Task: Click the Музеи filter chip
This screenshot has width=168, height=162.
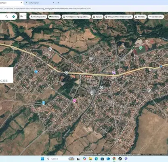Action: (x=97, y=17)
